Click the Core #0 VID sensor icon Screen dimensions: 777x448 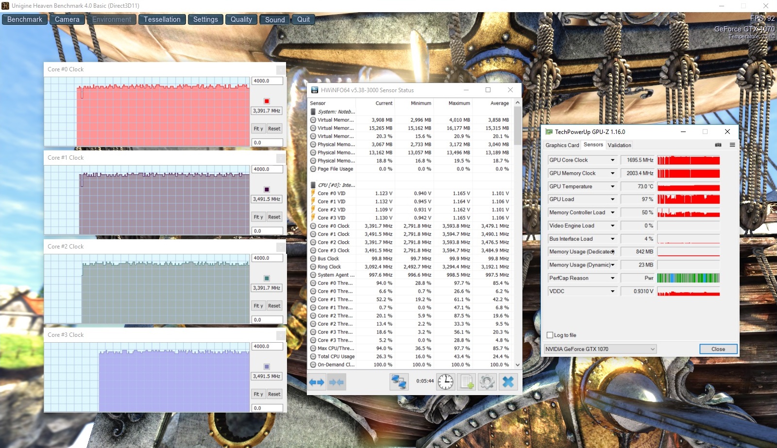pos(313,193)
